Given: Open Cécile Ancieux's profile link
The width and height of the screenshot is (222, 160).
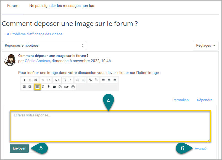Looking at the screenshot, I should 37,61.
